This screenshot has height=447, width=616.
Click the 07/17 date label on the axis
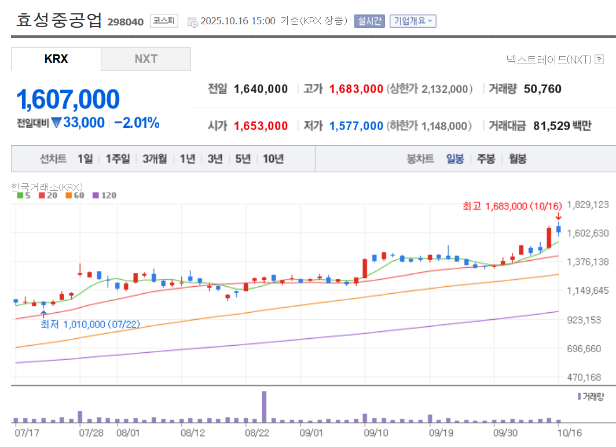27,433
